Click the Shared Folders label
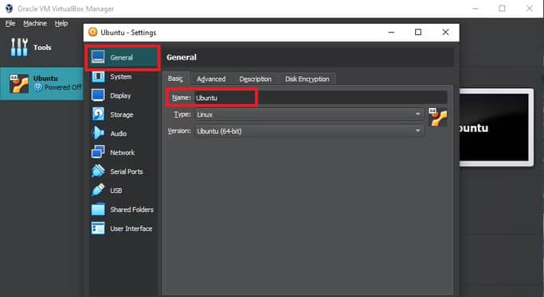This screenshot has height=297, width=544. tap(132, 210)
